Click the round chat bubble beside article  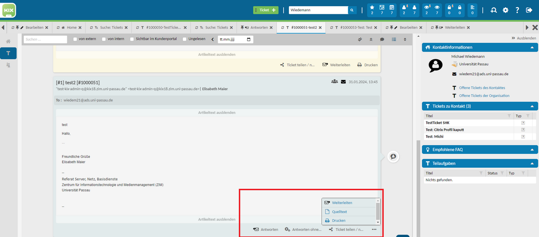pyautogui.click(x=393, y=157)
